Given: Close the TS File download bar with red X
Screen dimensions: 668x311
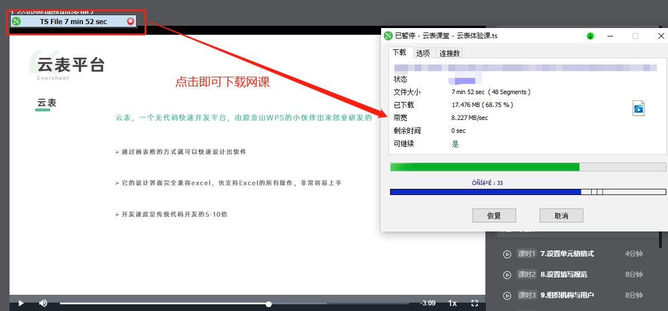Looking at the screenshot, I should tap(131, 21).
